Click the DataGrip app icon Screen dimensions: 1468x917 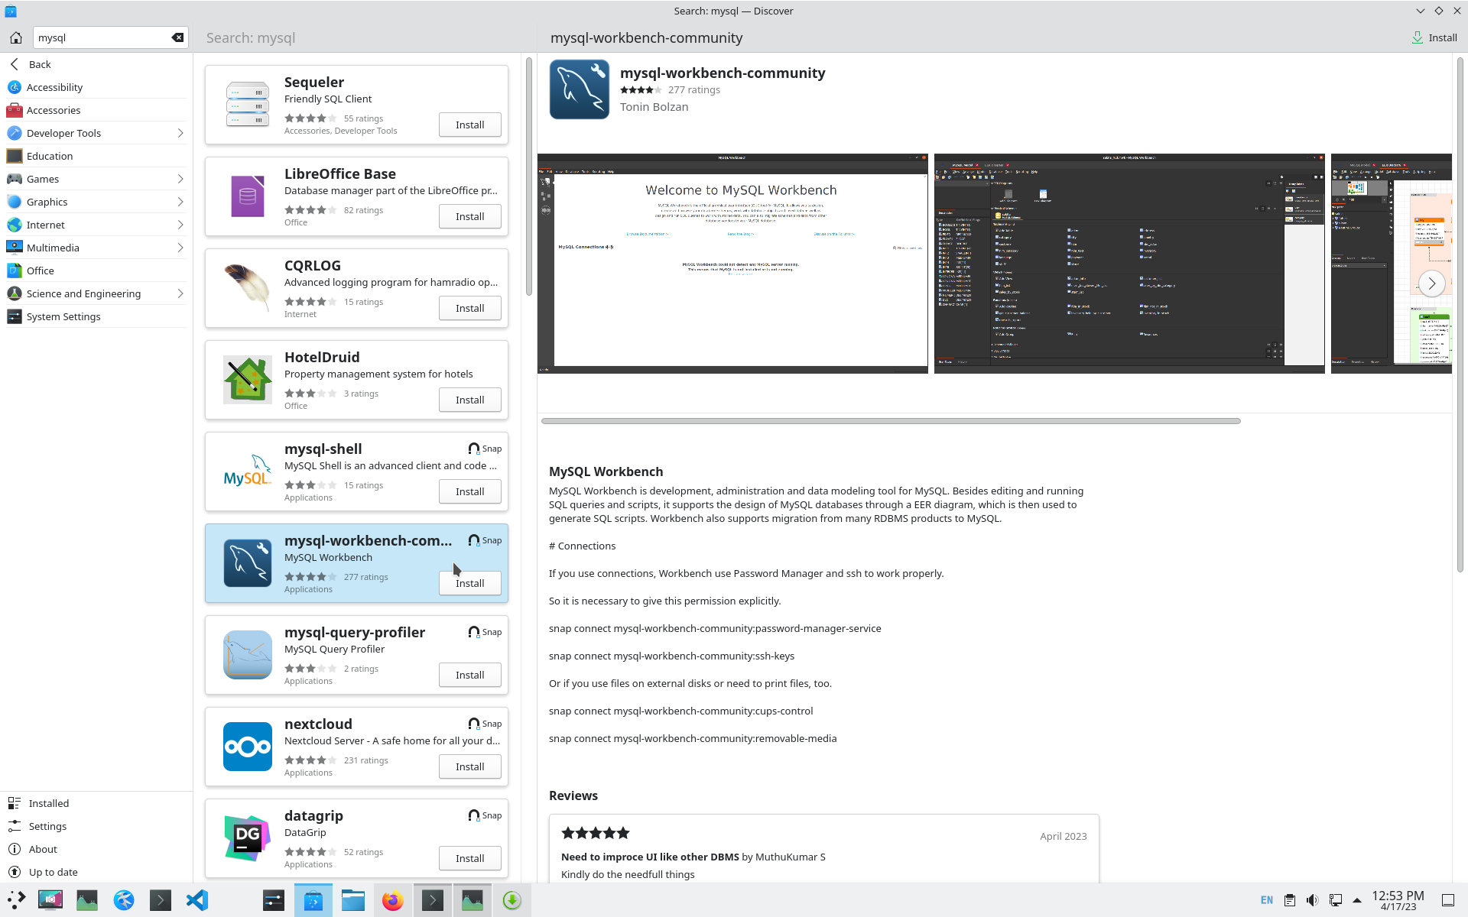tap(247, 838)
